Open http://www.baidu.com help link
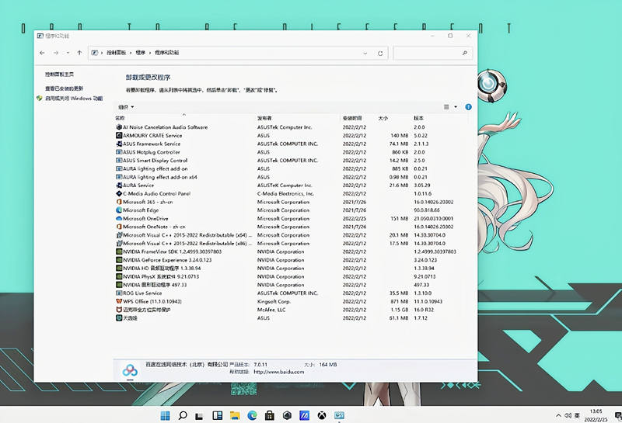Screen dimensions: 622x423 tap(279, 372)
